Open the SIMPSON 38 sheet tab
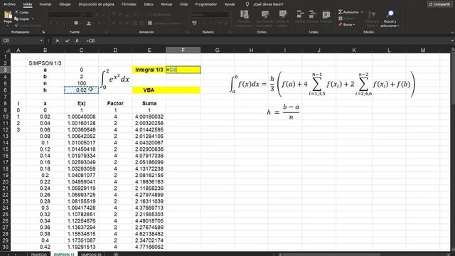This screenshot has width=455, height=256. (x=91, y=255)
